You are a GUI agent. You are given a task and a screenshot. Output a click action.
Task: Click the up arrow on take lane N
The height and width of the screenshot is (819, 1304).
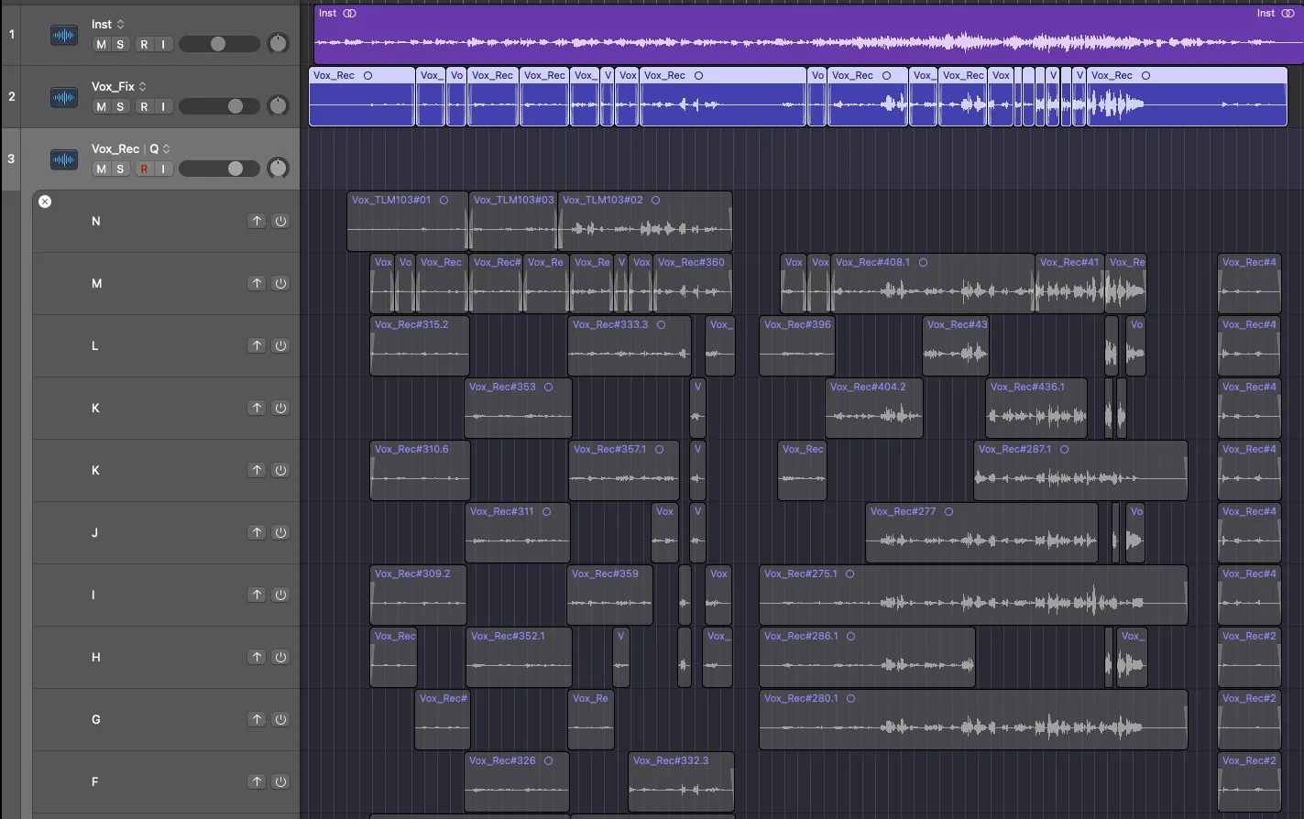(x=257, y=221)
